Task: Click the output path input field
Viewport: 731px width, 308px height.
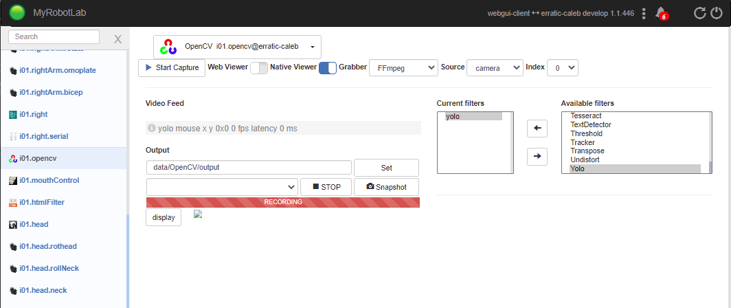Action: 249,167
